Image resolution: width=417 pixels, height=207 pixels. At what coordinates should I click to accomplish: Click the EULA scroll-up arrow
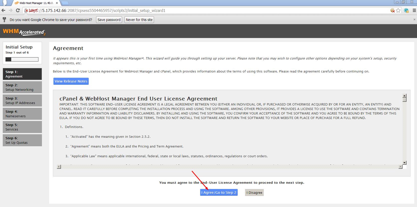405,96
